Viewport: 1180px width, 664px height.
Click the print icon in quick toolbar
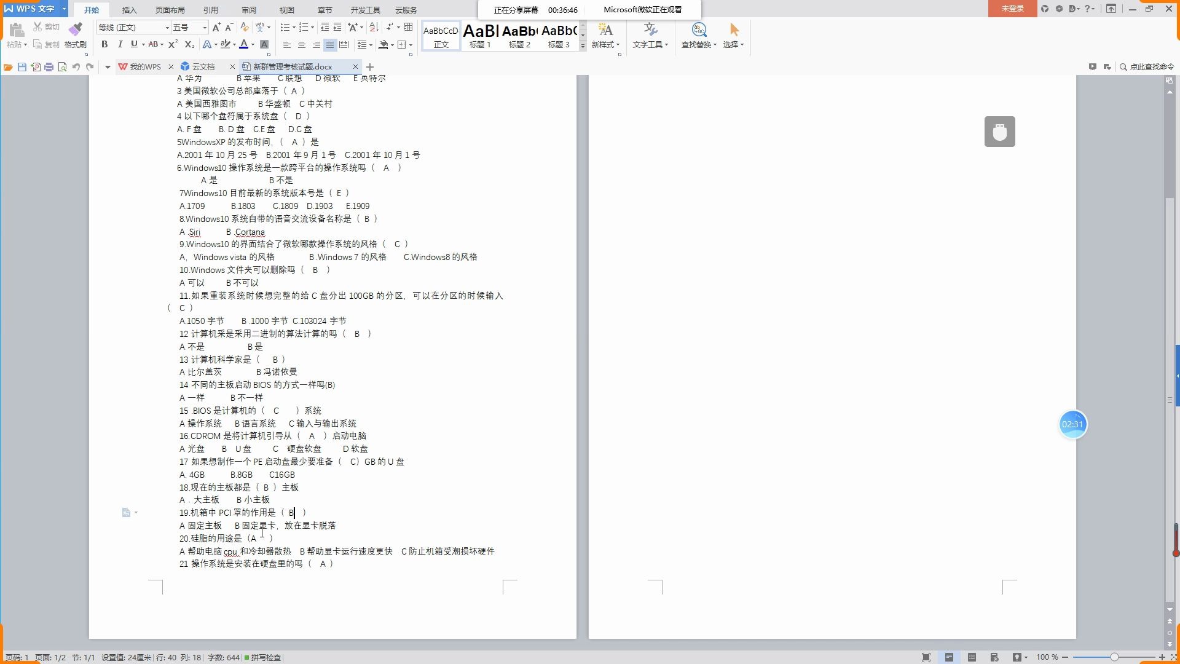(x=49, y=67)
